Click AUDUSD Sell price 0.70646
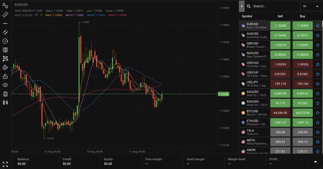The image size is (323, 169). [280, 35]
